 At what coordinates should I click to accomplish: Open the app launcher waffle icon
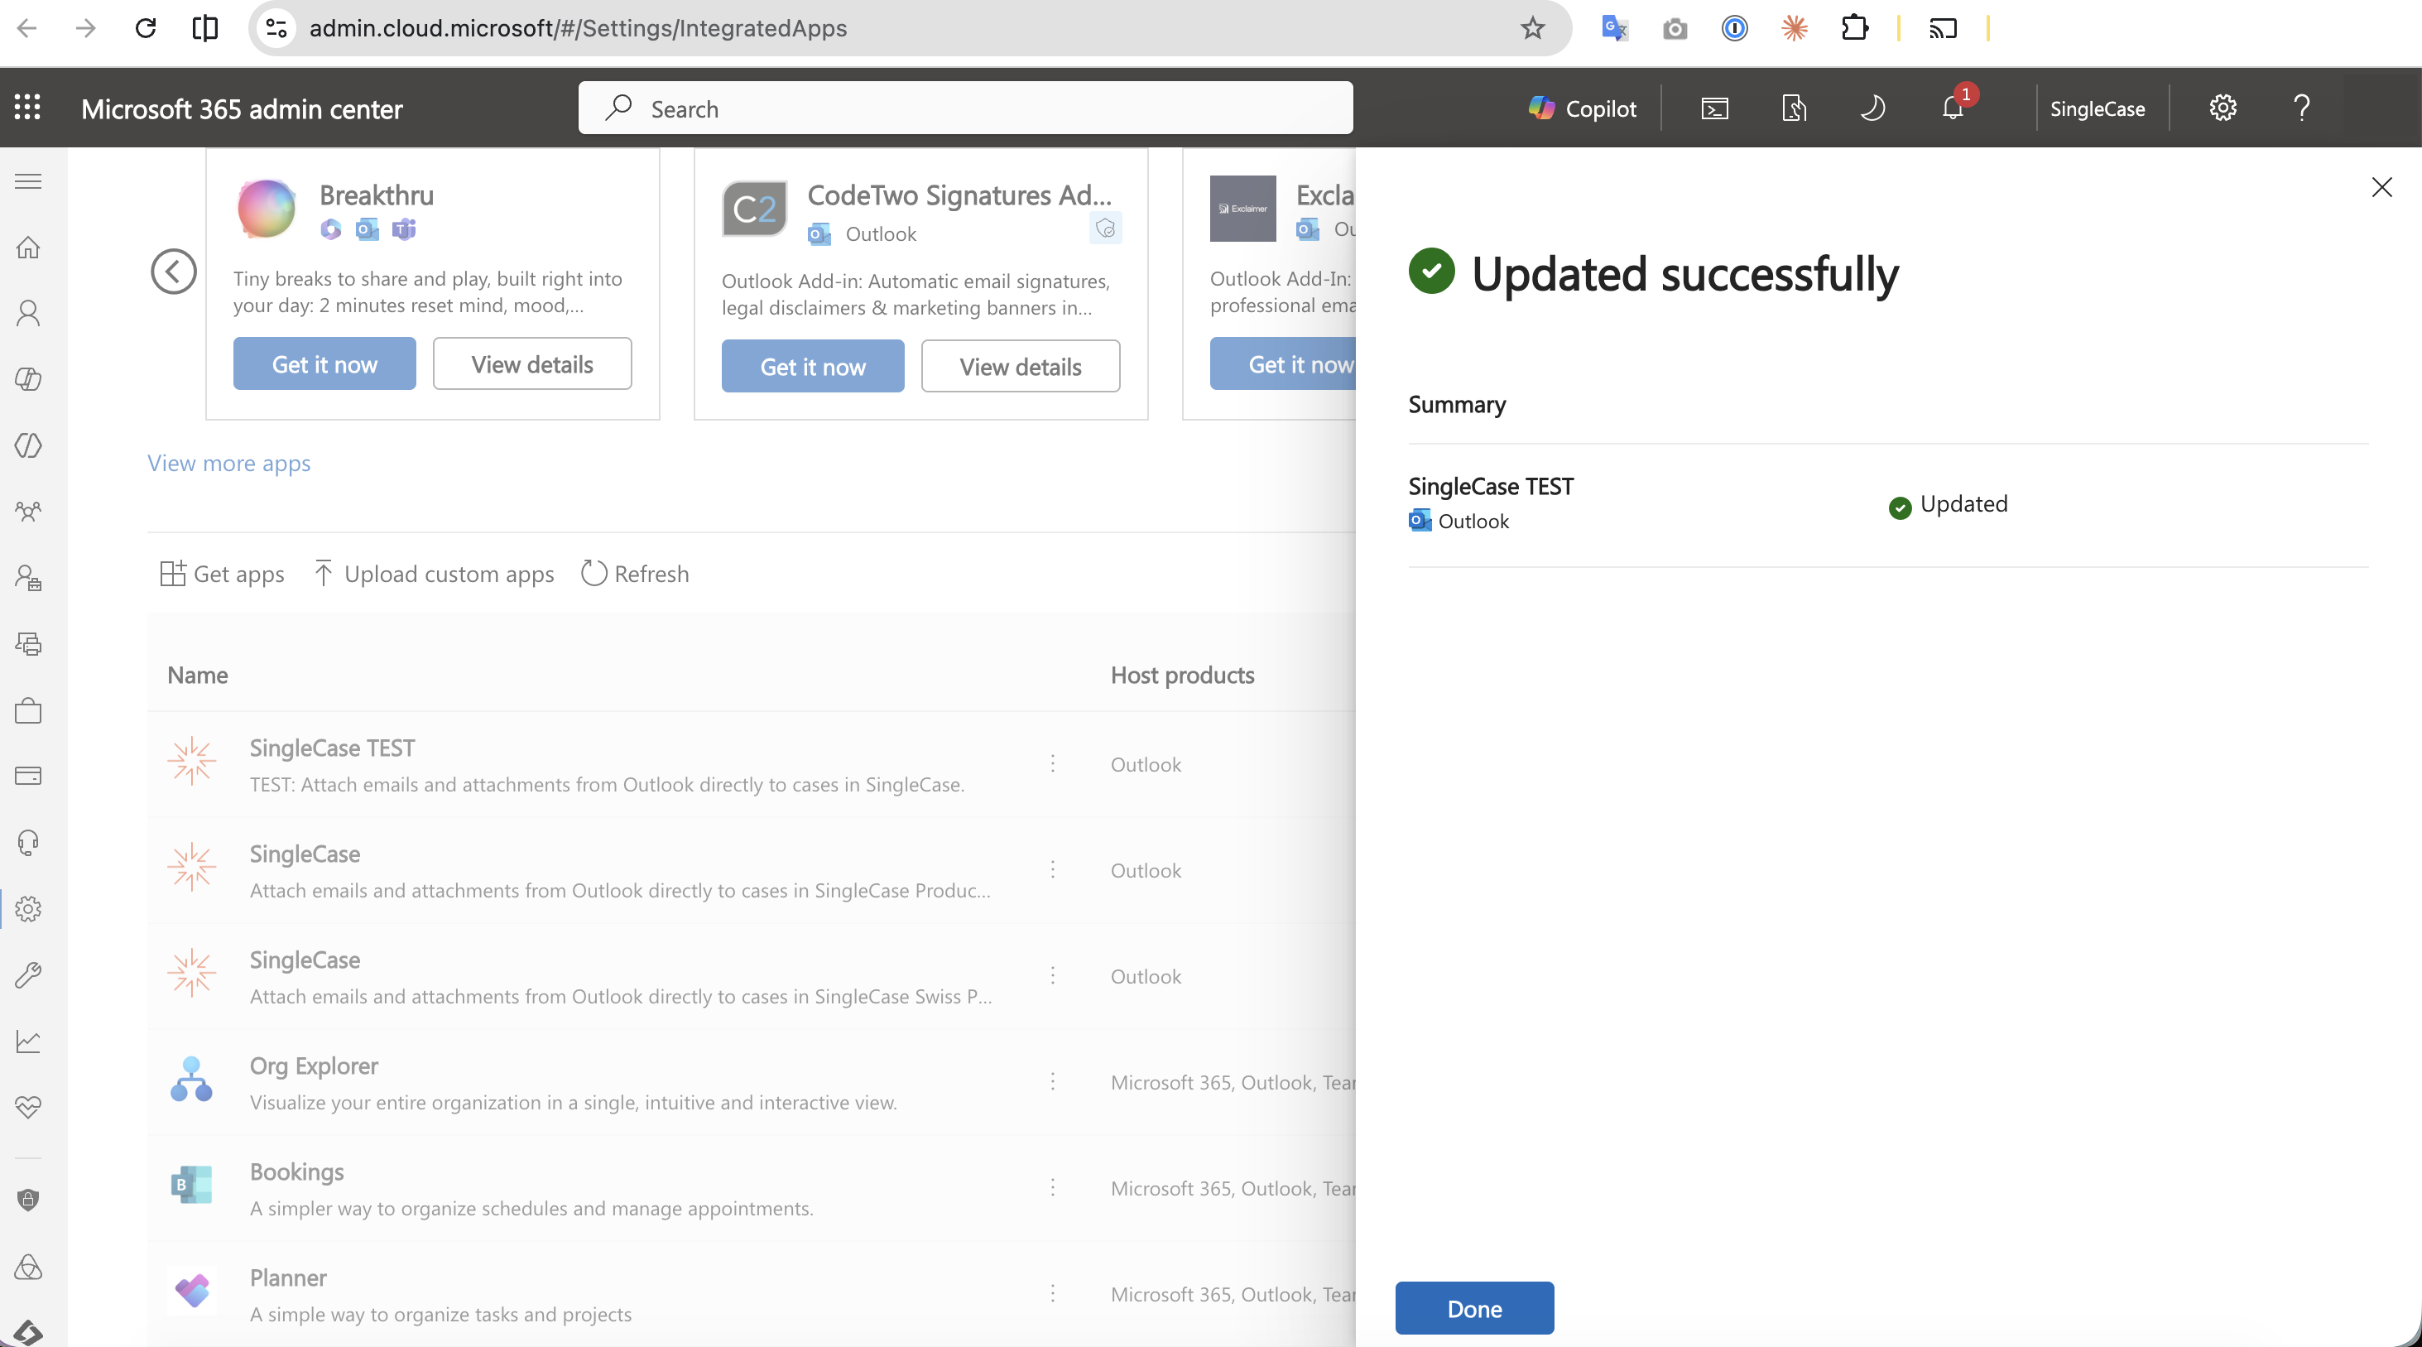[28, 108]
